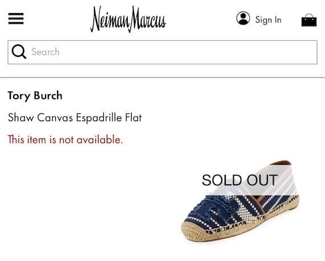Open the Tory Burch brand link
This screenshot has width=325, height=261.
[x=35, y=96]
